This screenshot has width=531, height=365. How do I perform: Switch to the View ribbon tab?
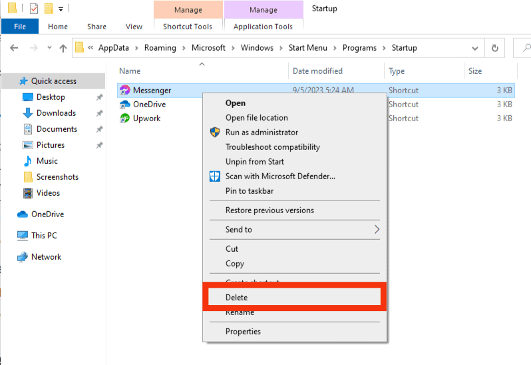click(134, 27)
